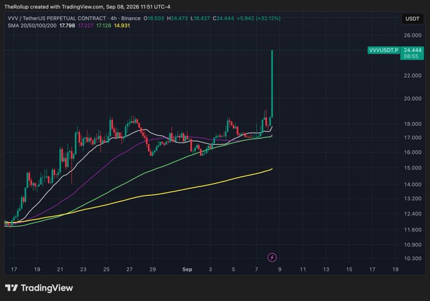Click the 10.300 price axis label
The width and height of the screenshot is (430, 301).
pos(412,258)
